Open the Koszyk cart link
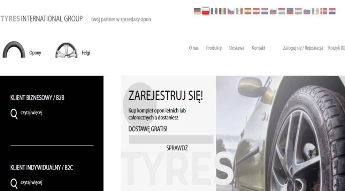 [336, 48]
